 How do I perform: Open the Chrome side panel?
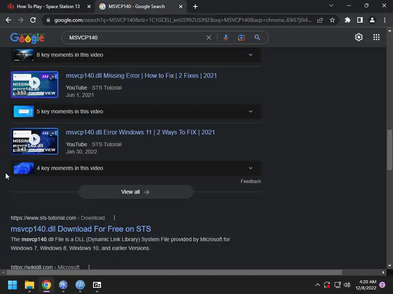tap(360, 20)
